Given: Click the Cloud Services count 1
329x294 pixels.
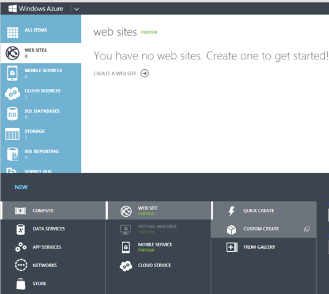Looking at the screenshot, I should pos(26,97).
